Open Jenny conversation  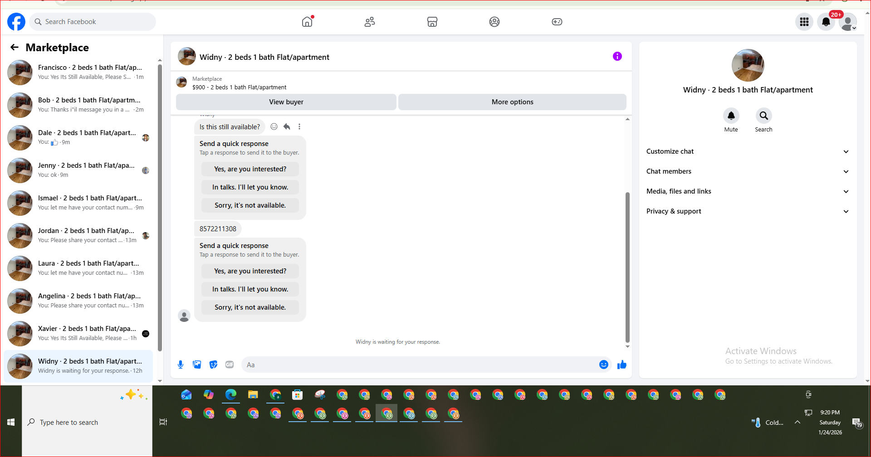[x=78, y=170]
